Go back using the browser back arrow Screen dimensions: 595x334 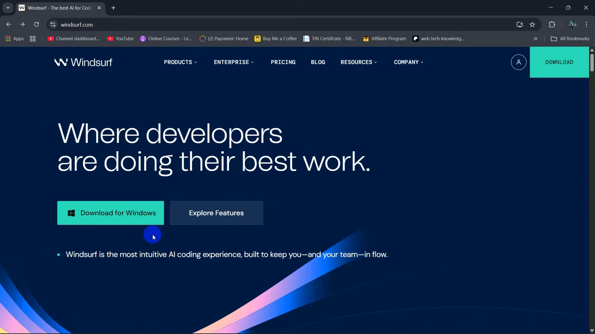pyautogui.click(x=9, y=24)
